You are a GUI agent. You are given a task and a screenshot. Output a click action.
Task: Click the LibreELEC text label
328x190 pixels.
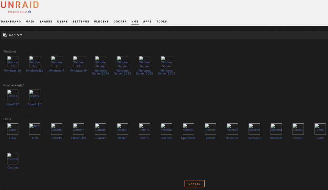click(x=12, y=104)
